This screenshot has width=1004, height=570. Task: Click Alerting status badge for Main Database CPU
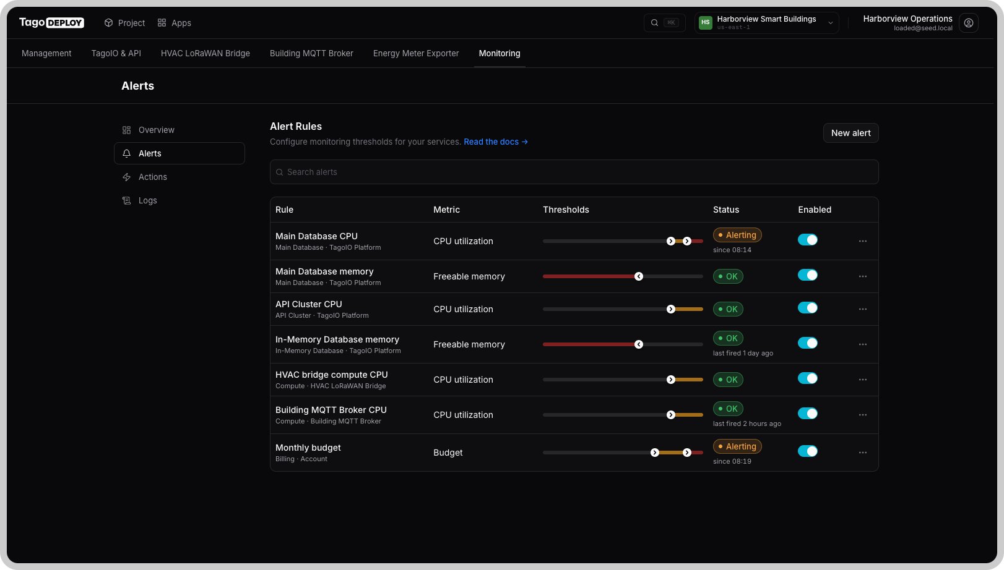coord(737,235)
